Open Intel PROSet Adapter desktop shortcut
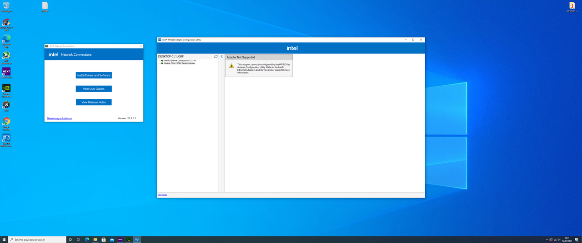 click(6, 140)
